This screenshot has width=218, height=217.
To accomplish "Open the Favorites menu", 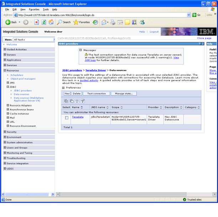I will [34, 10].
